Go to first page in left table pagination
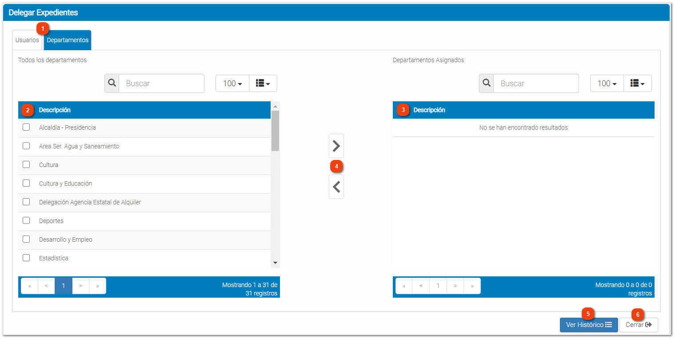The height and width of the screenshot is (339, 675). tap(30, 286)
